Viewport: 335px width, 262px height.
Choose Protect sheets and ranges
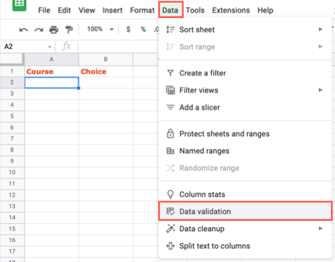[x=245, y=133]
